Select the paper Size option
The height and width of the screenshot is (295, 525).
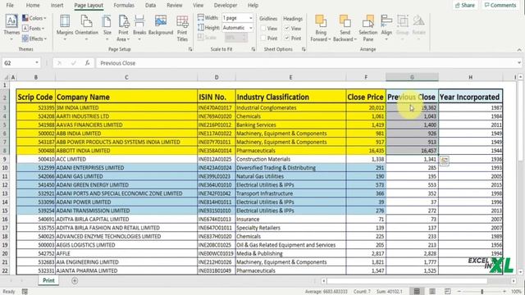(107, 28)
